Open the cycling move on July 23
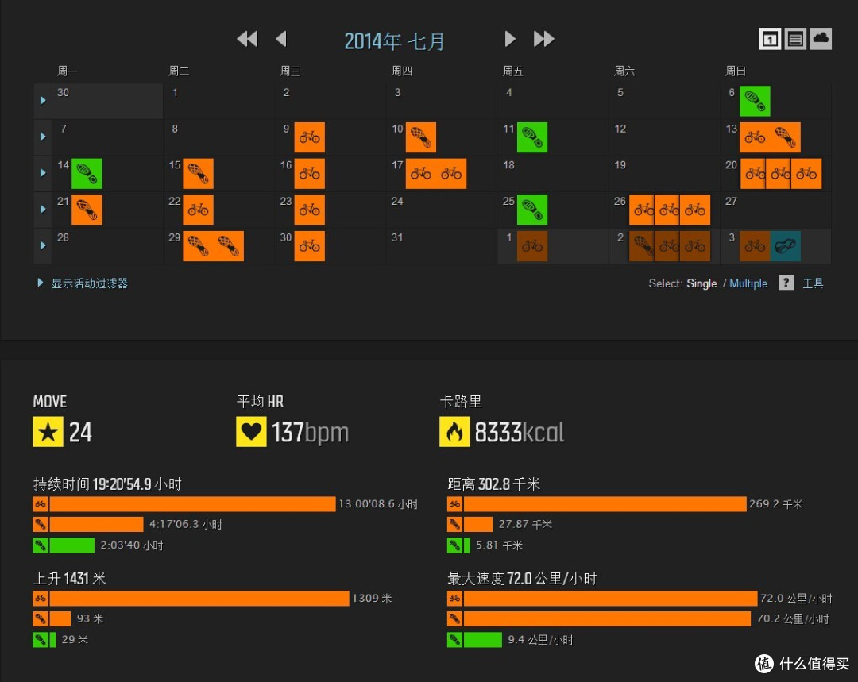This screenshot has height=682, width=858. pos(309,210)
